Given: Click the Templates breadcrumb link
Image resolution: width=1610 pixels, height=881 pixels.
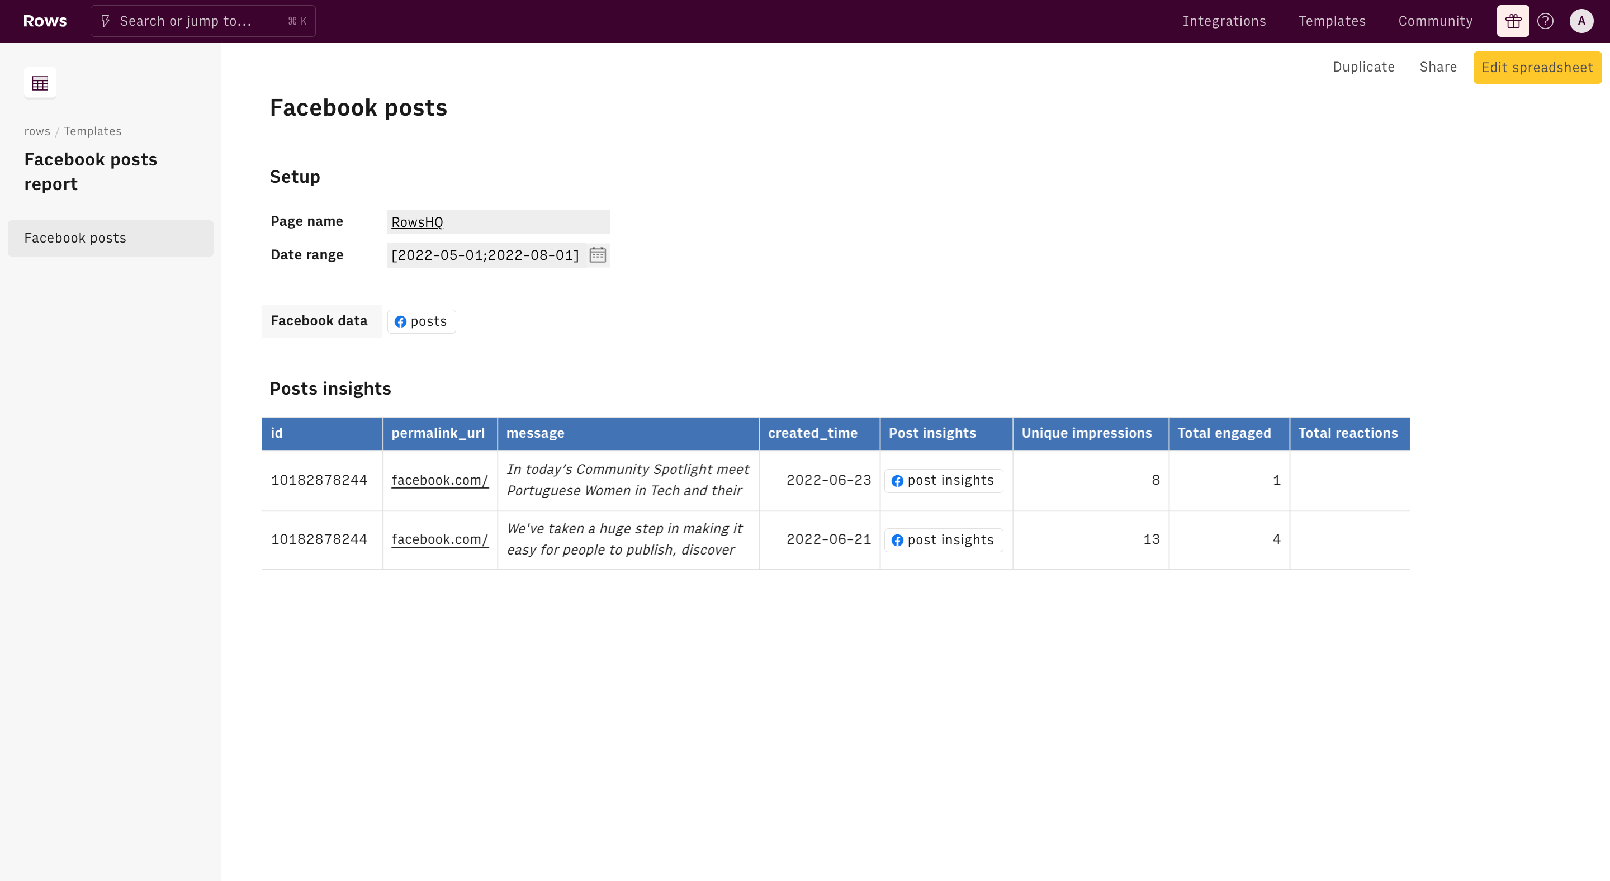Looking at the screenshot, I should (x=92, y=131).
